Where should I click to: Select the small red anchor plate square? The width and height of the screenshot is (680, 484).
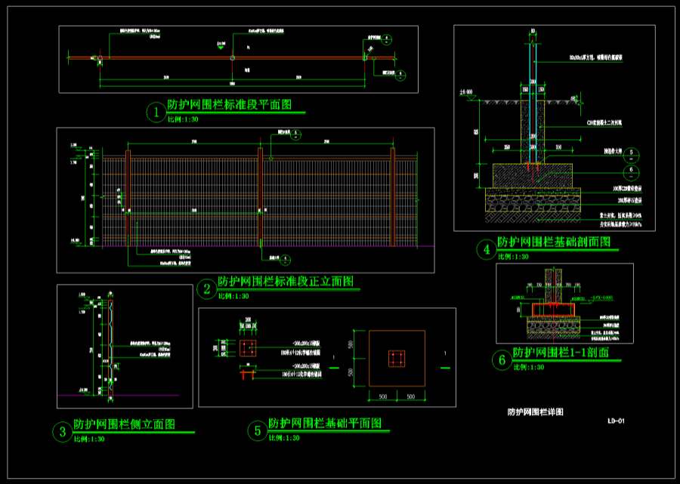[x=248, y=348]
